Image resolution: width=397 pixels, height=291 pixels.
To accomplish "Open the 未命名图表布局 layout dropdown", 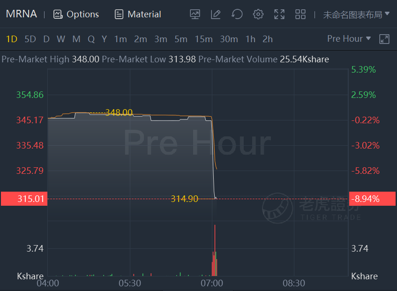I will point(356,15).
